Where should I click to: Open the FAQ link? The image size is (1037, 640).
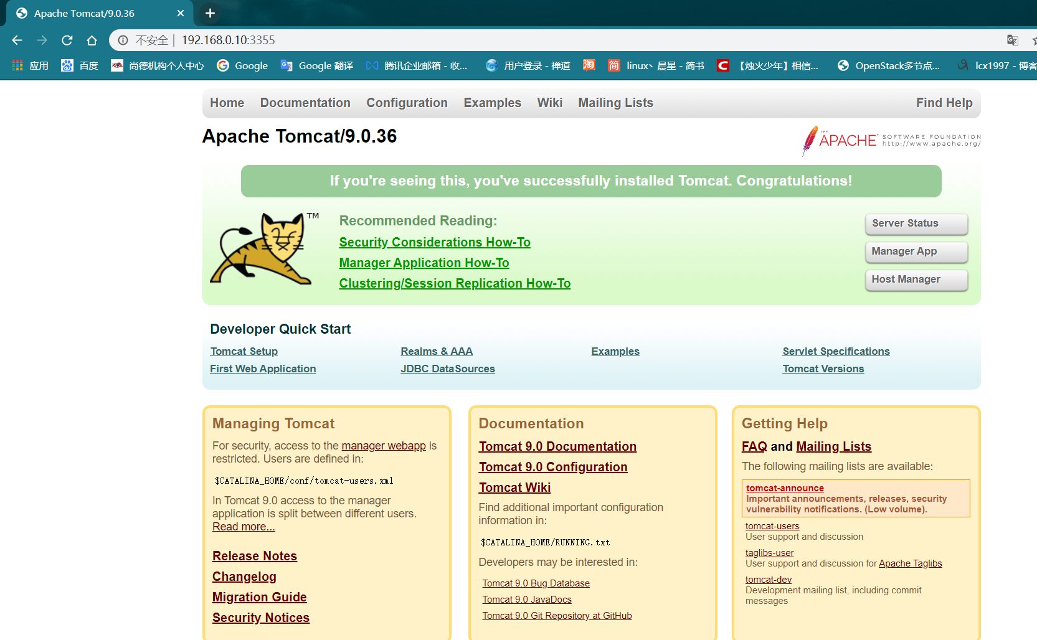[754, 446]
